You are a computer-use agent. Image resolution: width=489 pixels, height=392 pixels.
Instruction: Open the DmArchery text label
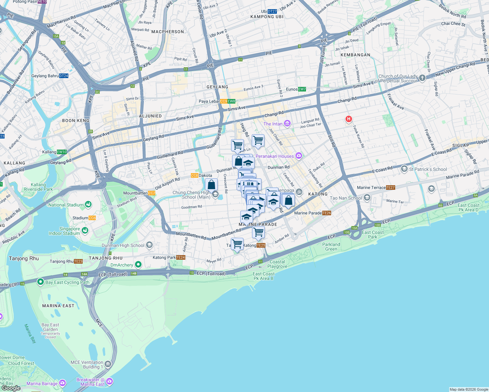(122, 265)
